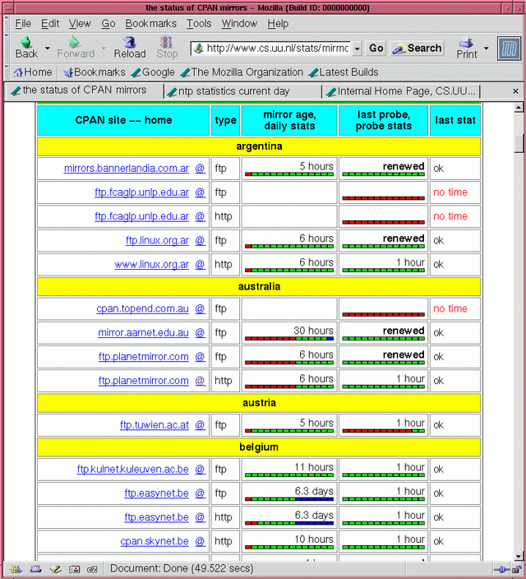Screen dimensions: 526x579
Task: Click the page icon in the URL bar
Action: [199, 49]
